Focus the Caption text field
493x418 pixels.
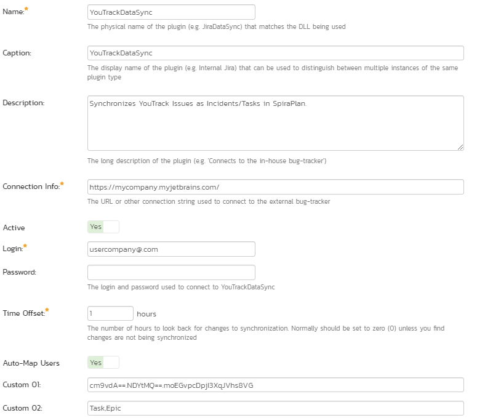275,53
